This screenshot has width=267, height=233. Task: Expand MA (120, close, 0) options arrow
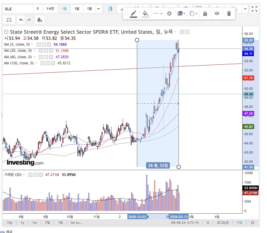(36, 63)
